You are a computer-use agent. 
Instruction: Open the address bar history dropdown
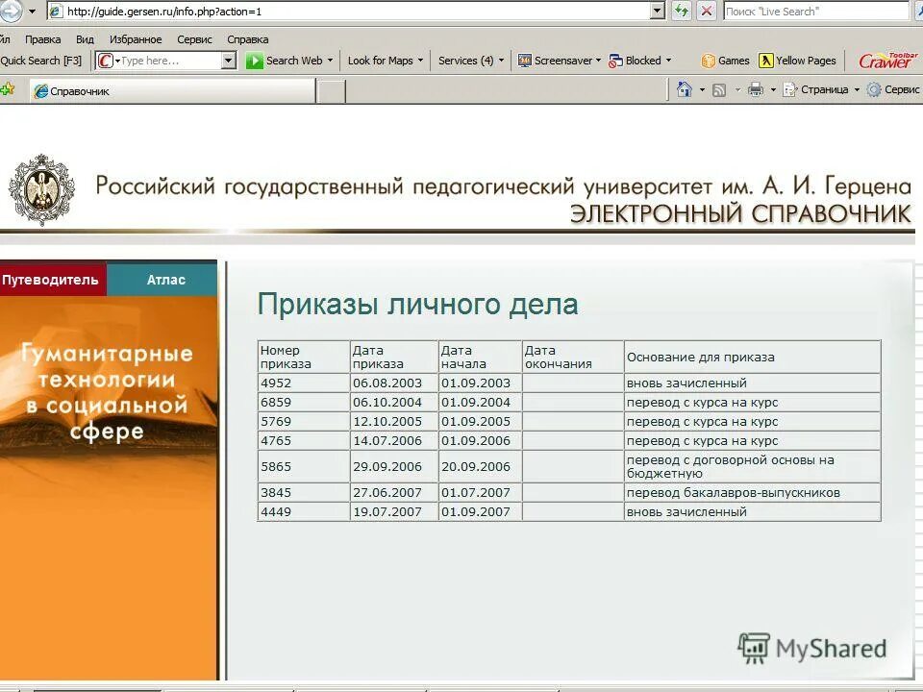(x=659, y=11)
